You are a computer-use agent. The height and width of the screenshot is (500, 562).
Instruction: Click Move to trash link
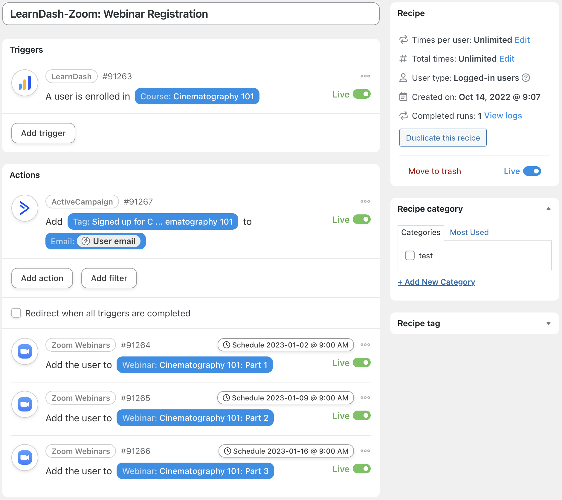tap(435, 171)
